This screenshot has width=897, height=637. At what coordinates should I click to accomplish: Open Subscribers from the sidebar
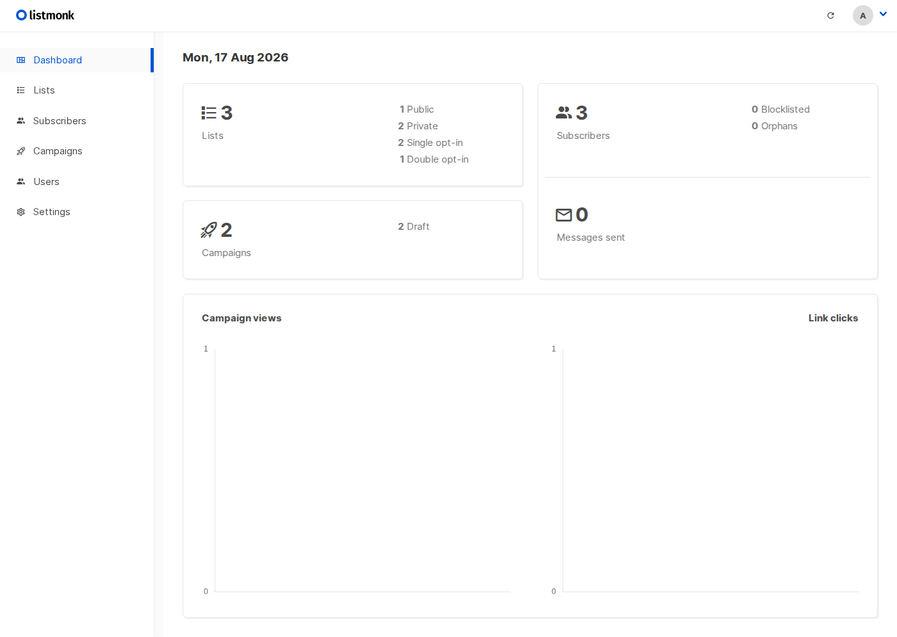click(x=77, y=121)
